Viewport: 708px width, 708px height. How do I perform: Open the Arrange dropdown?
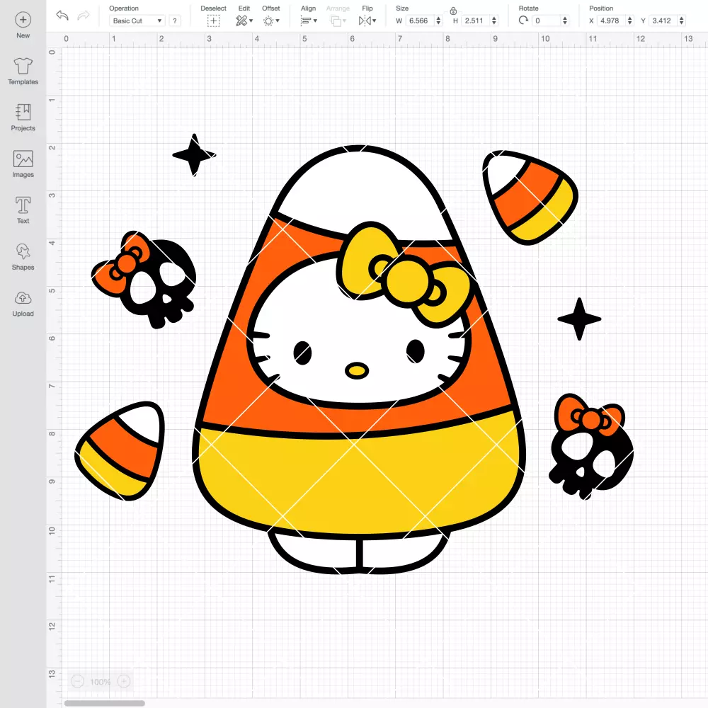(338, 21)
